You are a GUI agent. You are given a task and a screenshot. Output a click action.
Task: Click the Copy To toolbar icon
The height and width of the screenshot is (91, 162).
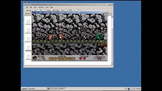click(67, 10)
